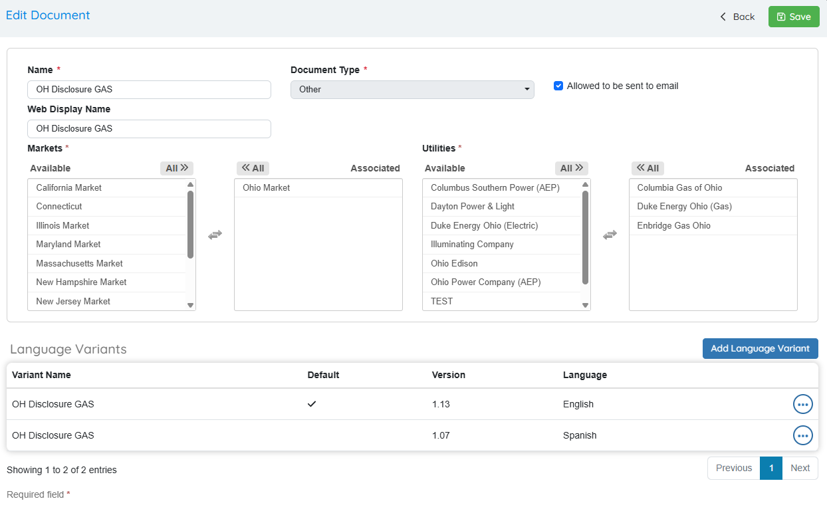Select Dayton Power & Light utility
This screenshot has width=827, height=521.
pyautogui.click(x=501, y=207)
